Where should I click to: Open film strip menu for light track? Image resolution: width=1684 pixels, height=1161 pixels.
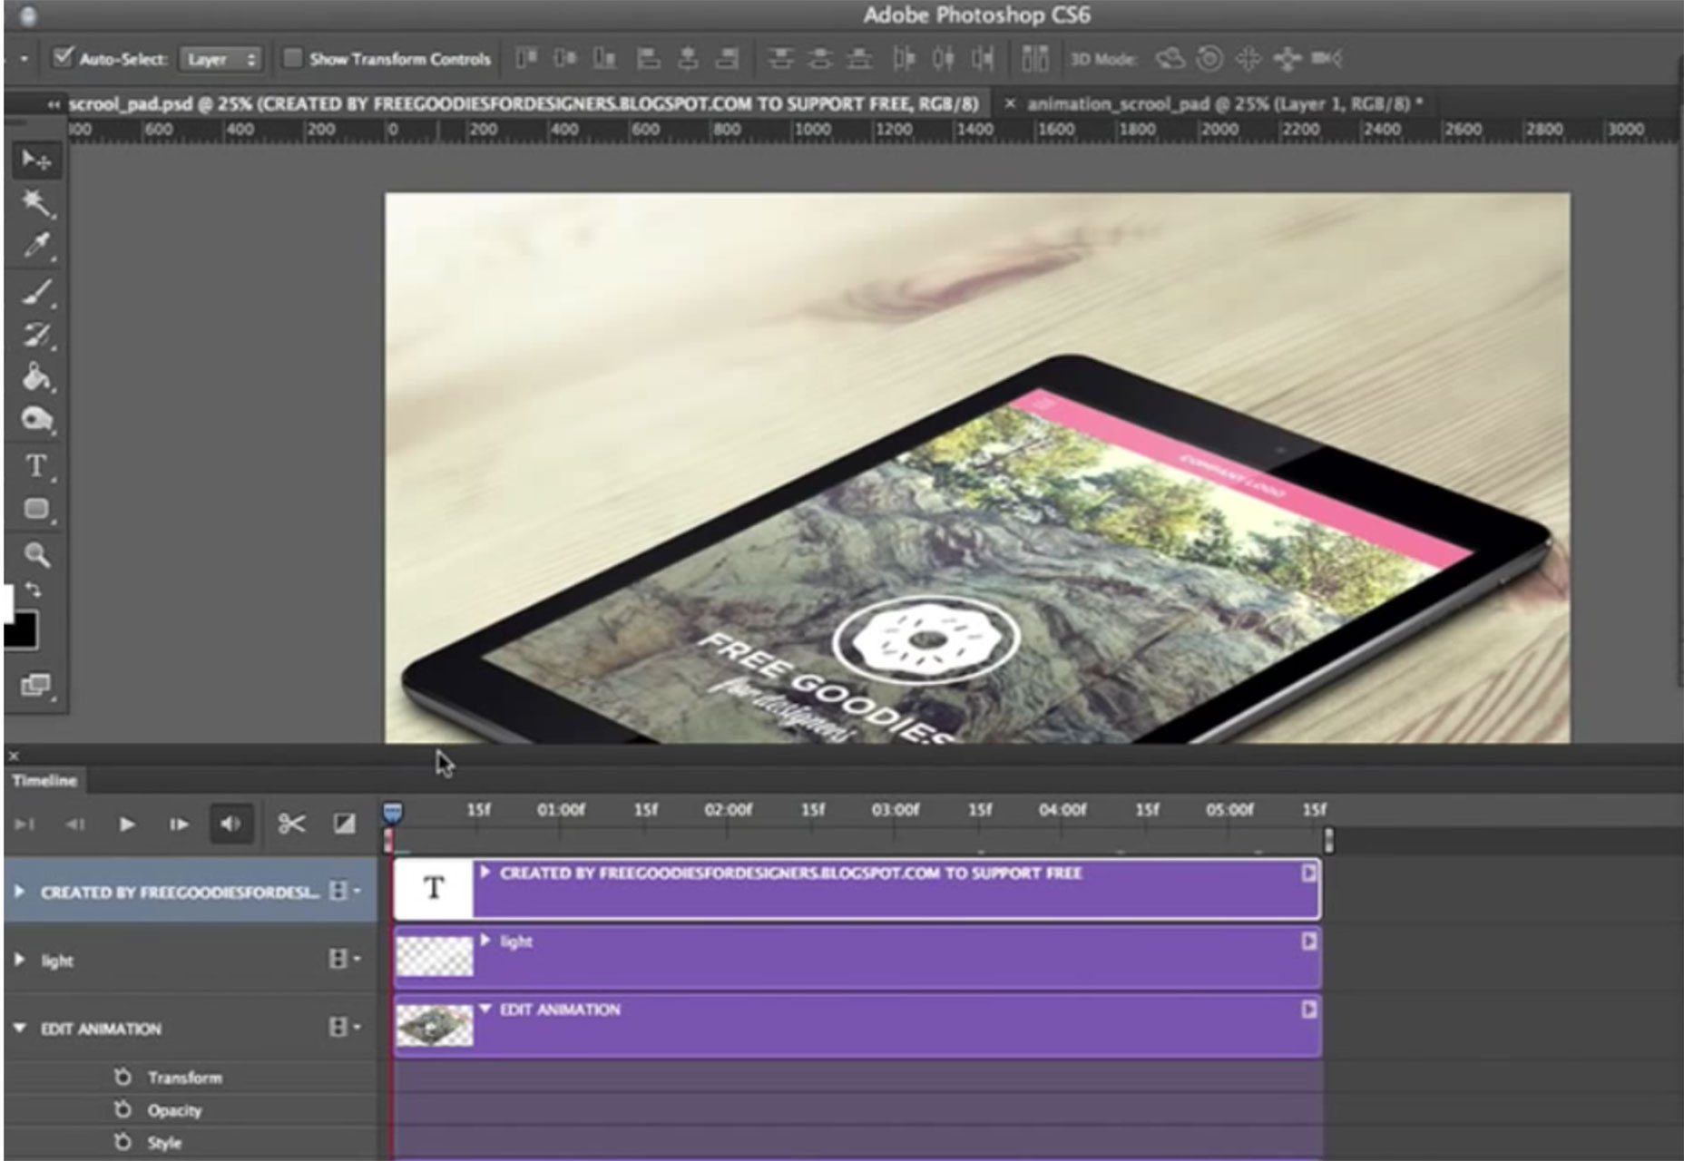tap(343, 959)
